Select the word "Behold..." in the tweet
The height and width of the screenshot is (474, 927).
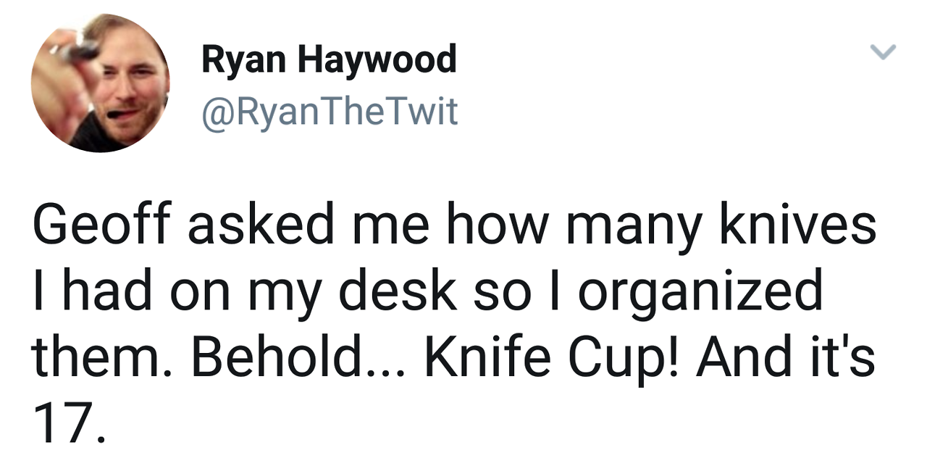click(299, 359)
